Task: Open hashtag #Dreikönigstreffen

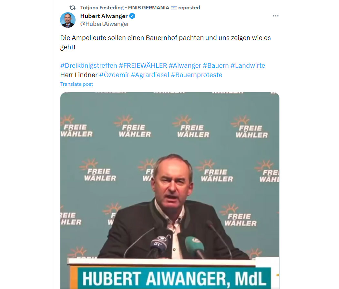Action: (89, 65)
